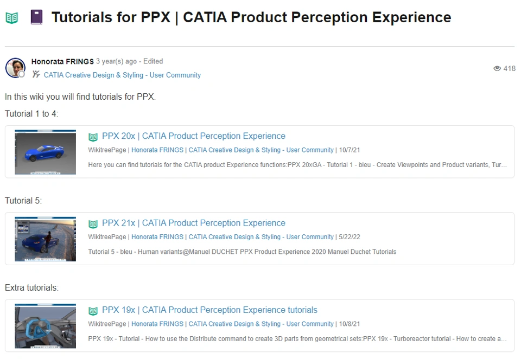The image size is (521, 359).
Task: Click wiki icon next to PPX 20x
Action: pyautogui.click(x=93, y=137)
